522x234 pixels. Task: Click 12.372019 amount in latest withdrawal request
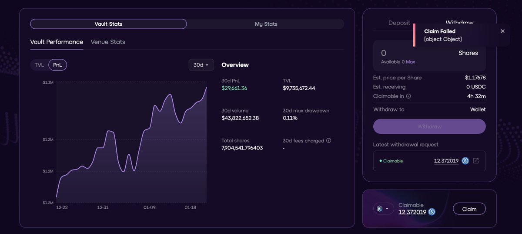pos(446,161)
